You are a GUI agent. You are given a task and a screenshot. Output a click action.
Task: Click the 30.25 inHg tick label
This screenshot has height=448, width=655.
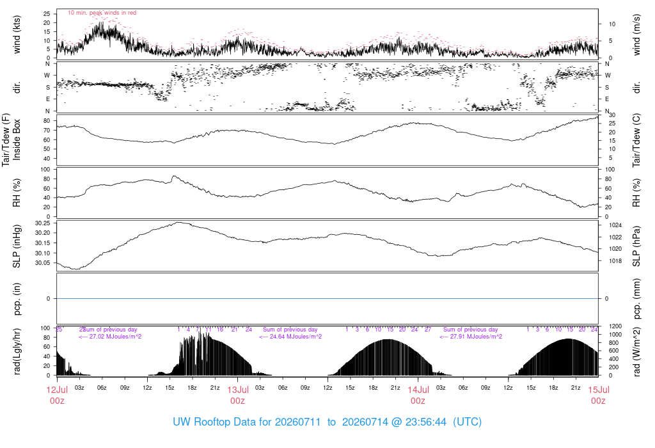(x=43, y=223)
